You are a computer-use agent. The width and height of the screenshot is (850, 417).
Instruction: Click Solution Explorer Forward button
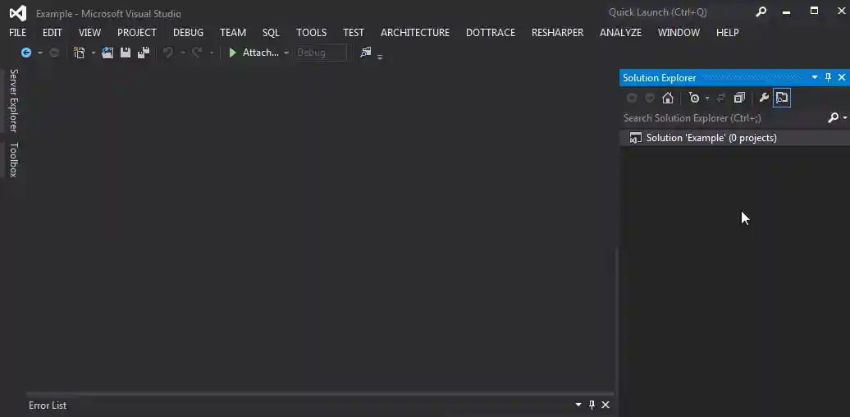(650, 98)
